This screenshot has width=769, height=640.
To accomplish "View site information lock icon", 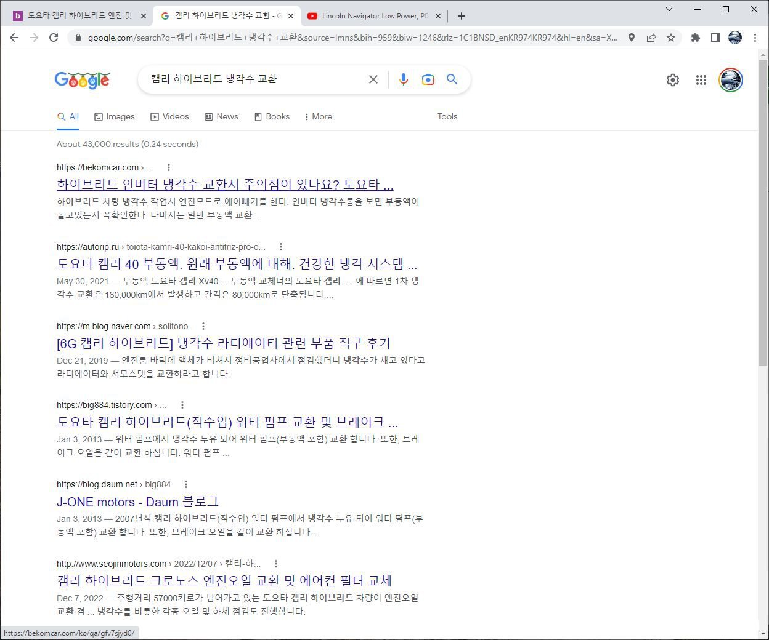I will (x=78, y=38).
